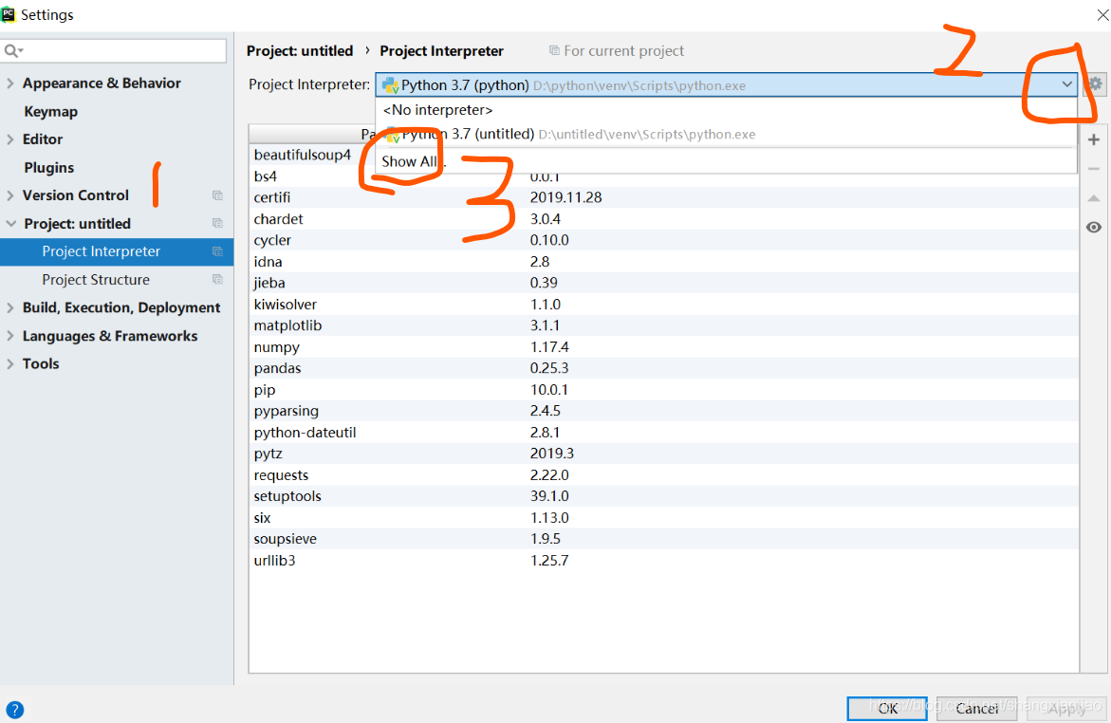Select the certifi package row
Image resolution: width=1111 pixels, height=723 pixels.
click(664, 197)
